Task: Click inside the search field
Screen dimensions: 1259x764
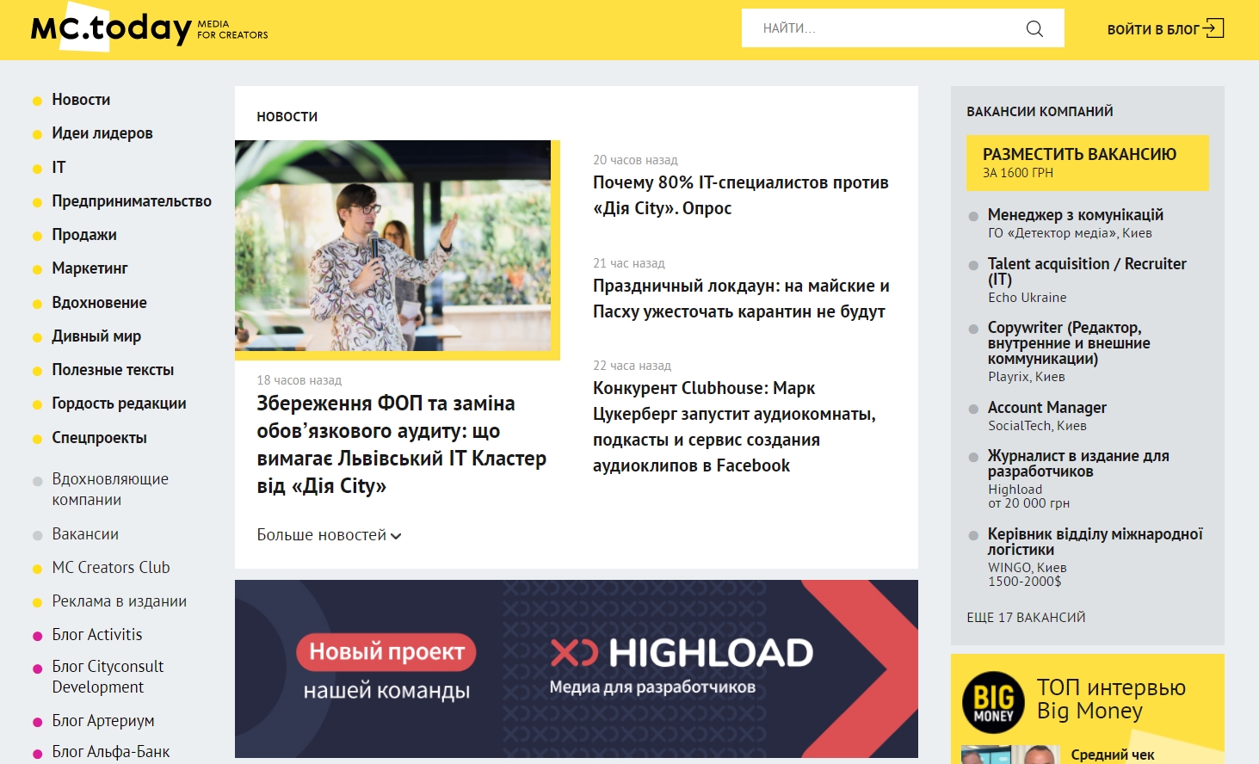Action: click(x=903, y=28)
